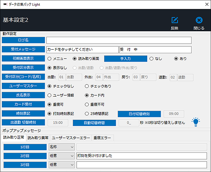Click the 打刻を受け付けました text field

pyautogui.click(x=142, y=156)
